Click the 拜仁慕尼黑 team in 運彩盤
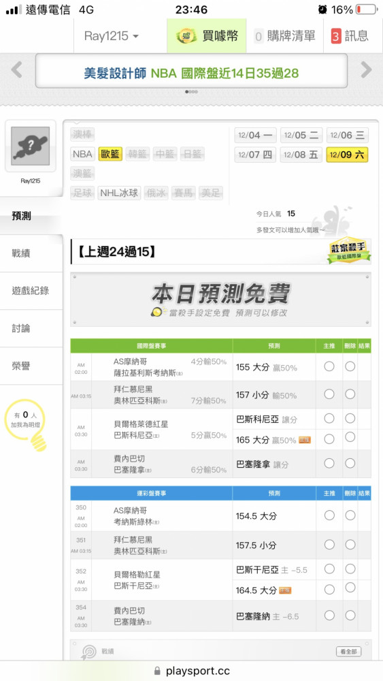This screenshot has width=383, height=681. click(133, 540)
